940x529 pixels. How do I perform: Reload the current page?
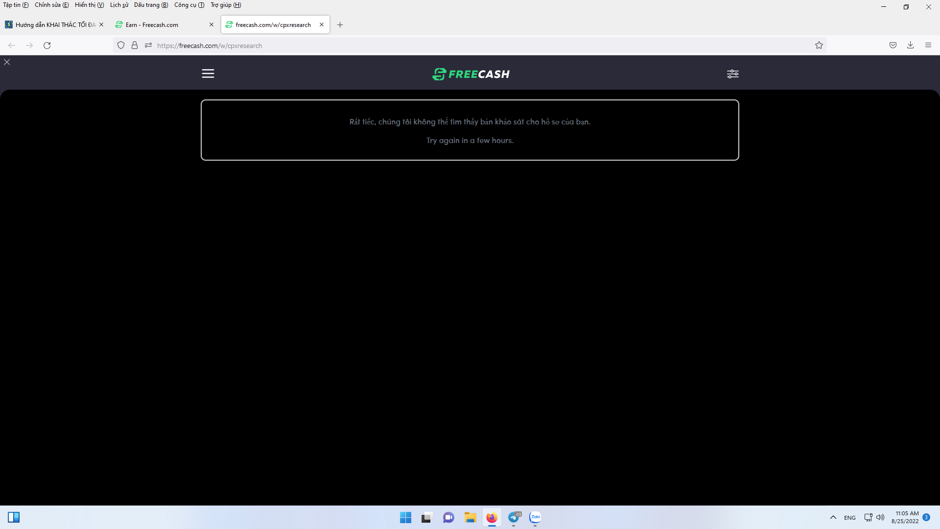click(47, 46)
